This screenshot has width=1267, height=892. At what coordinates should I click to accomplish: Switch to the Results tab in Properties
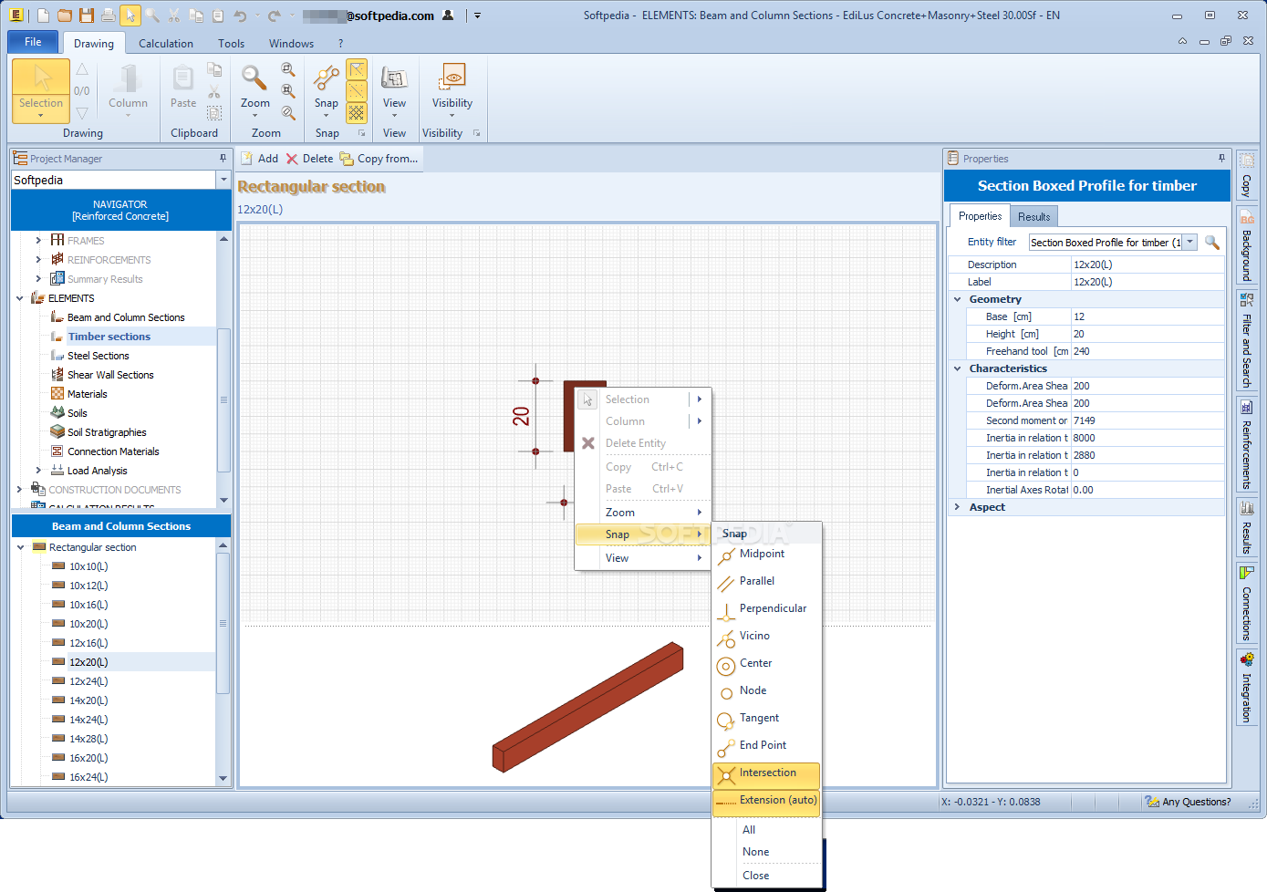(x=1034, y=217)
